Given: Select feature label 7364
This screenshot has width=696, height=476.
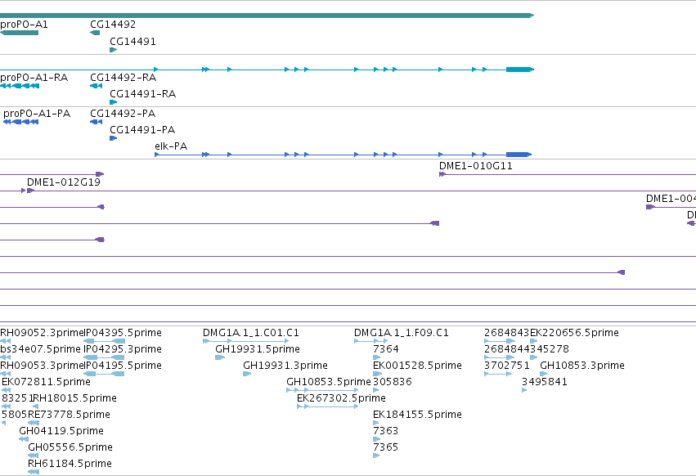Looking at the screenshot, I should pyautogui.click(x=386, y=349).
